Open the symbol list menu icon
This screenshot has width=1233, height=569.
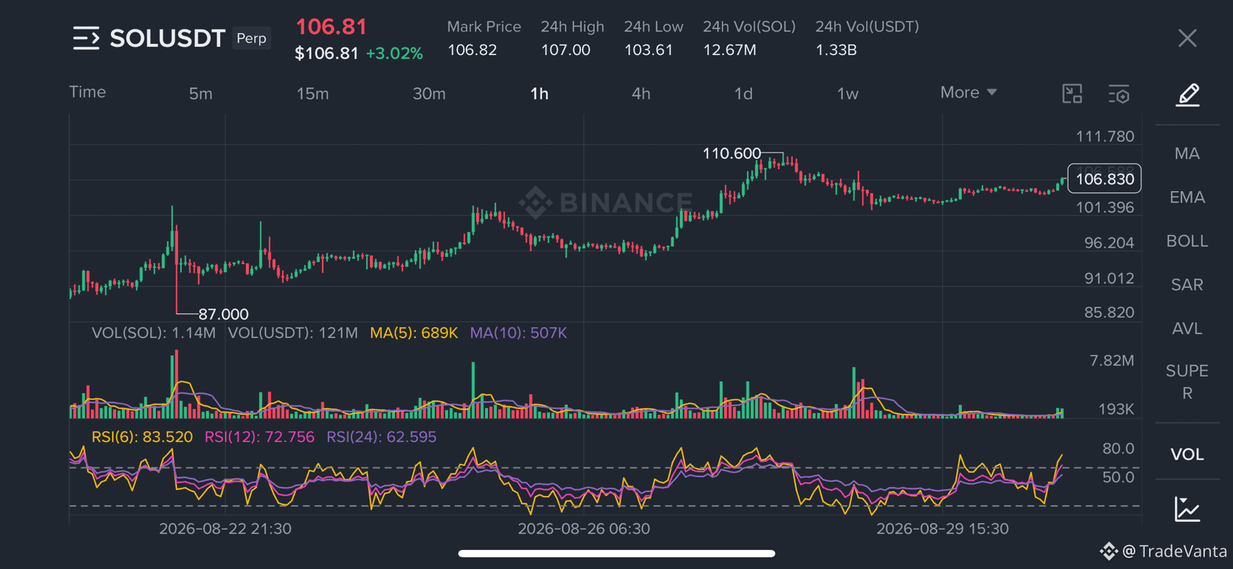tap(86, 38)
